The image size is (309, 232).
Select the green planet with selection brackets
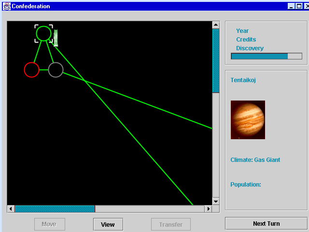click(43, 33)
